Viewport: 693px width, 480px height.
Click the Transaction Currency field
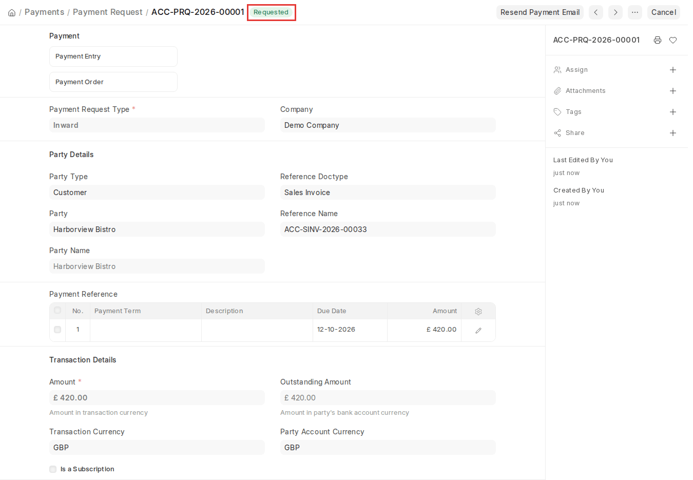[157, 448]
